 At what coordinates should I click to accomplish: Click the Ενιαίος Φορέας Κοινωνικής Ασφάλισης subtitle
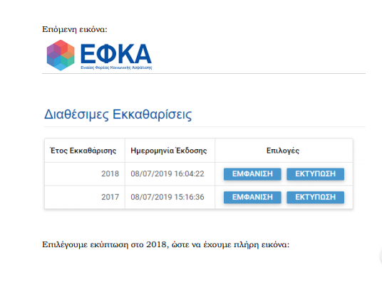coord(116,67)
